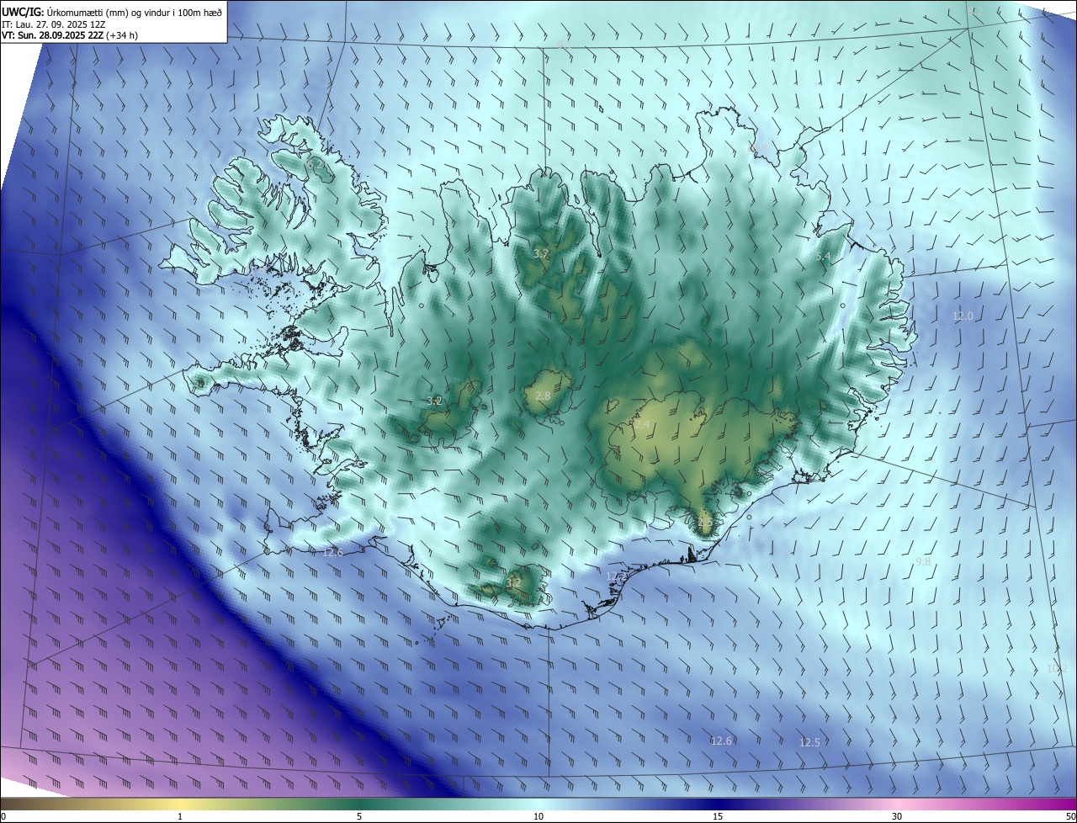Click the color scale tick label 5
The image size is (1077, 823).
click(359, 816)
